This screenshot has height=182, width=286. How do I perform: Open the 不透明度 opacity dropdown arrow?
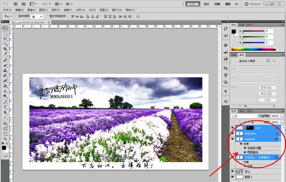282,116
